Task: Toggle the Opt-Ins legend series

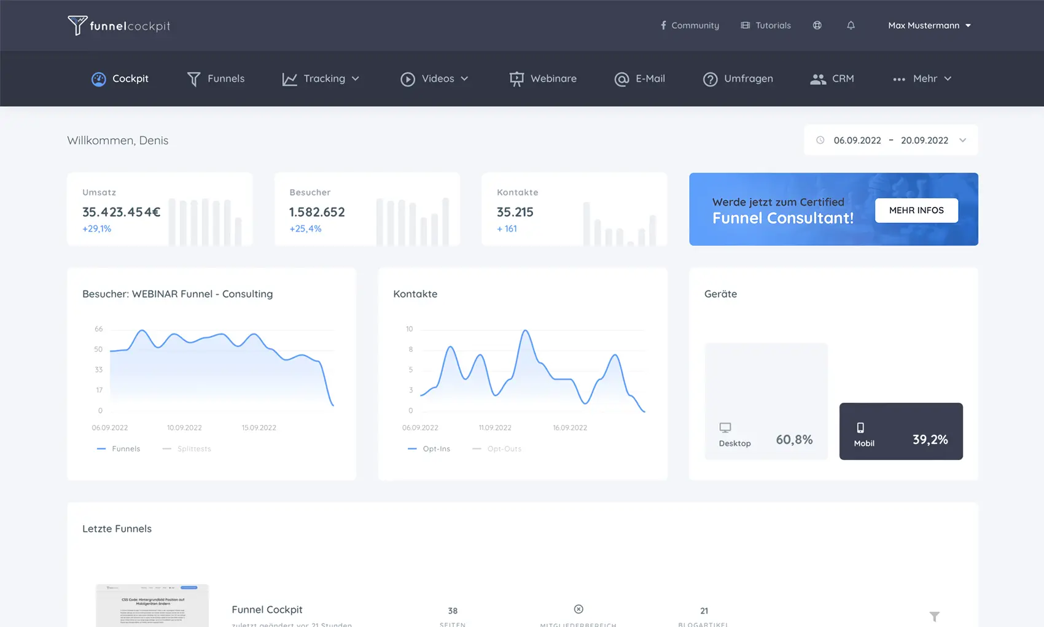Action: [429, 449]
